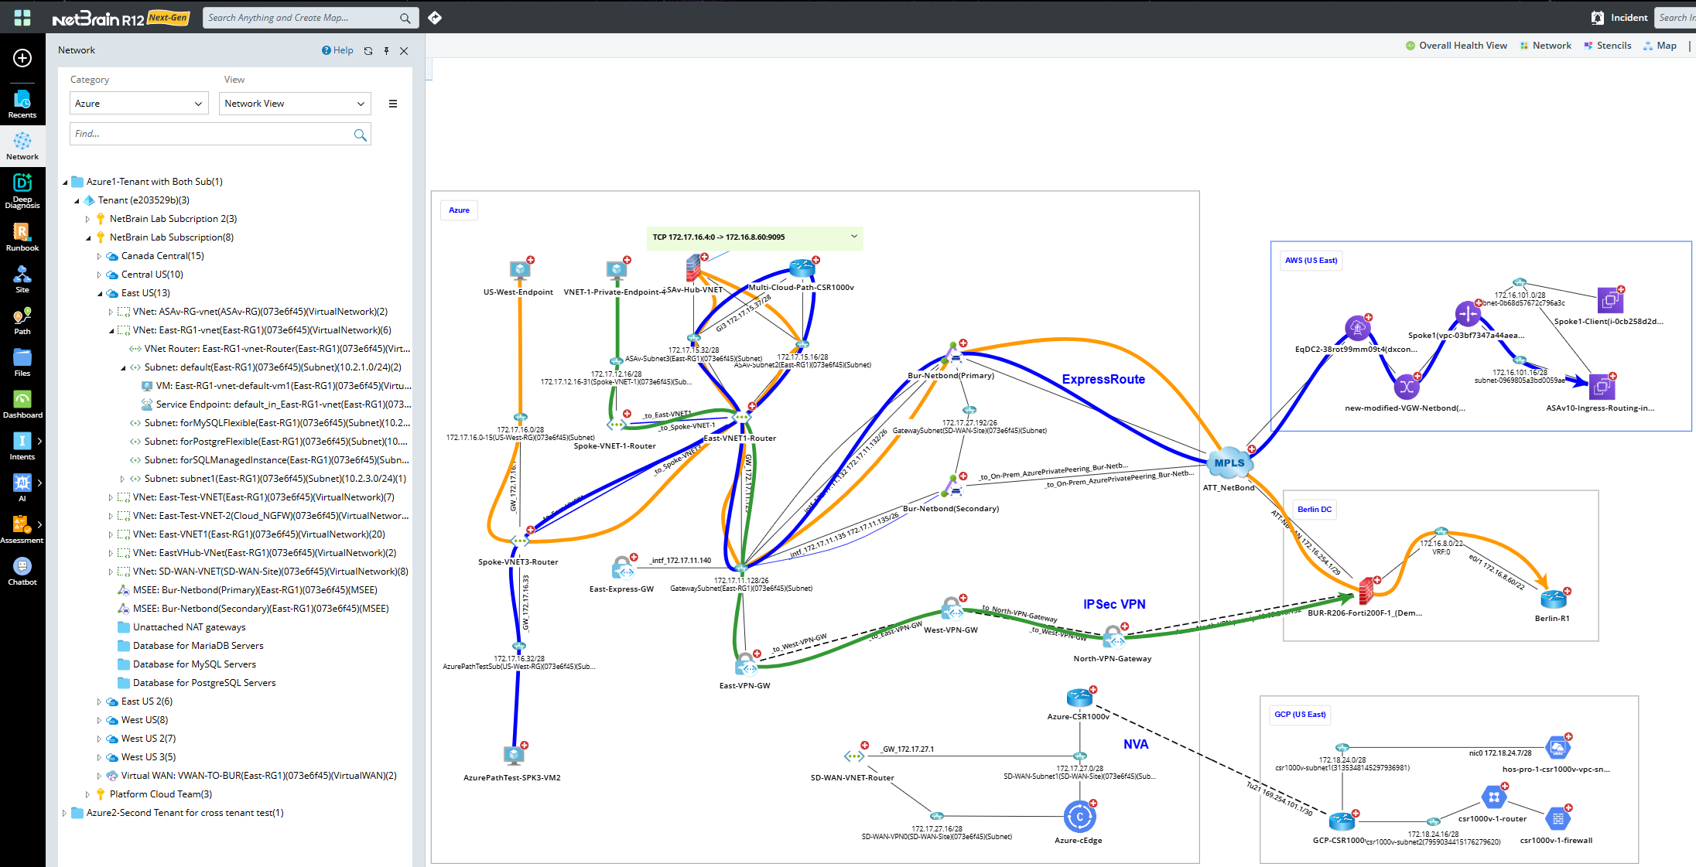The width and height of the screenshot is (1696, 867).
Task: Expand the Canada Central region
Action: coord(99,257)
